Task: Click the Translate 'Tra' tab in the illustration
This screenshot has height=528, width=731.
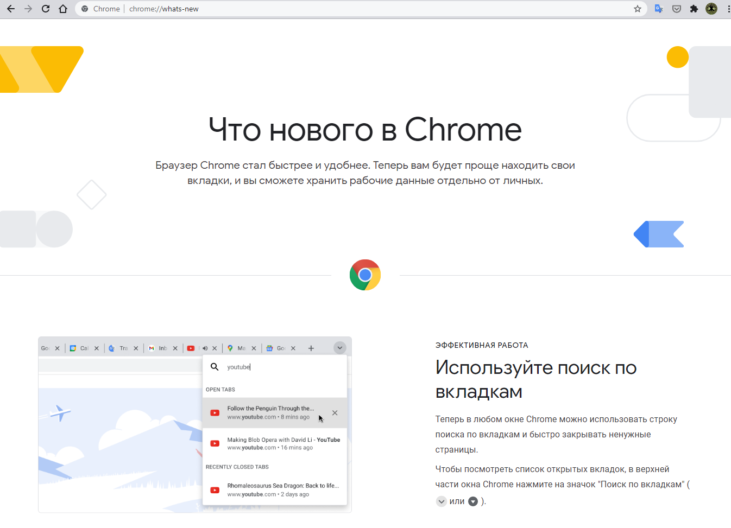Action: (x=124, y=348)
